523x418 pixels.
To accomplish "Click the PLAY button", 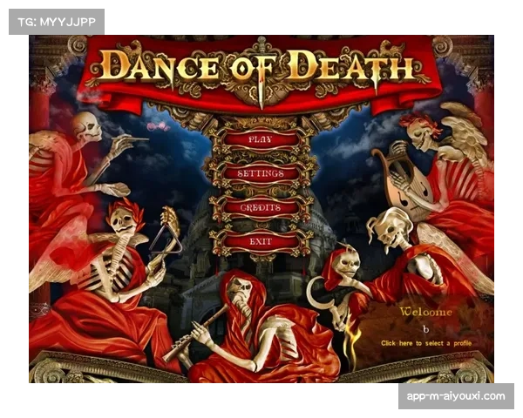I will pos(261,139).
